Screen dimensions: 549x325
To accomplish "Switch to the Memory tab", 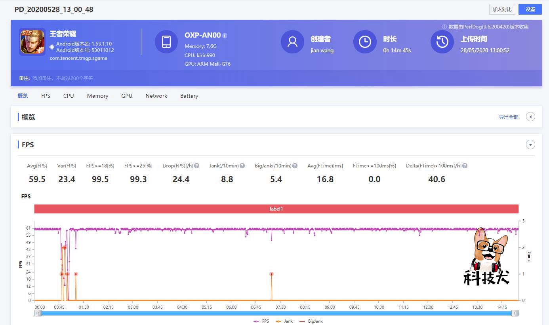I will pos(97,96).
